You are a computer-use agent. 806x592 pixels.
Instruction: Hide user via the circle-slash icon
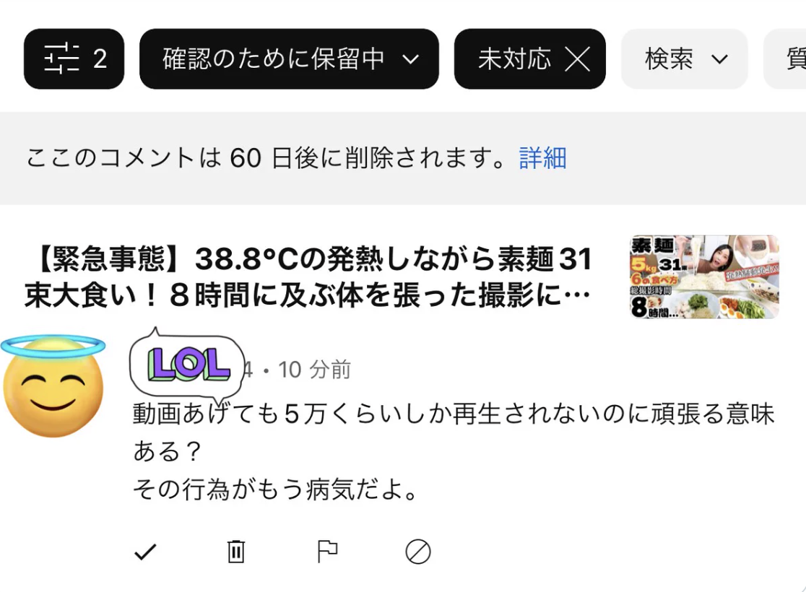coord(418,552)
